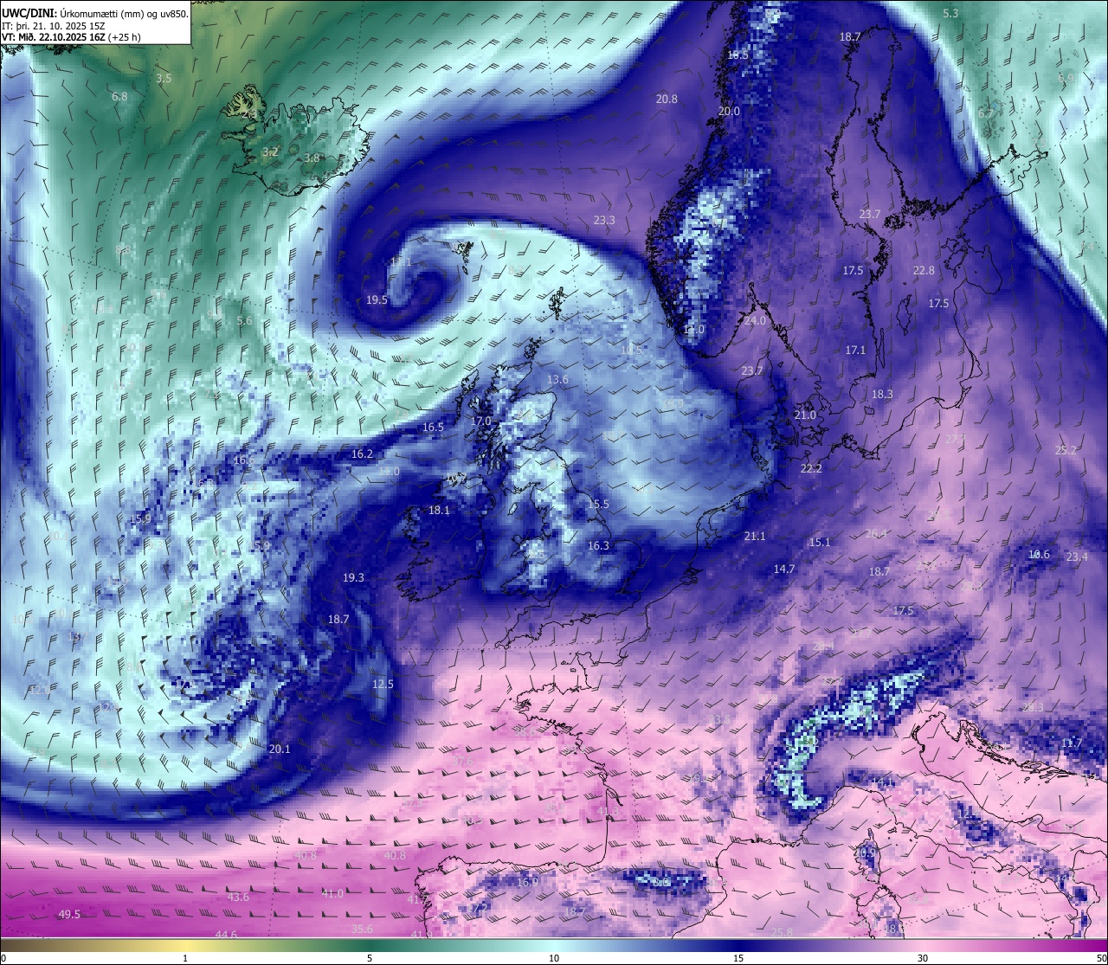Click the 11.7 value on the map

pos(1072,743)
